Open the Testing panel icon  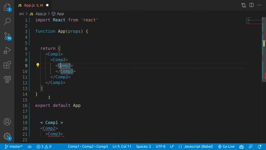click(7, 79)
